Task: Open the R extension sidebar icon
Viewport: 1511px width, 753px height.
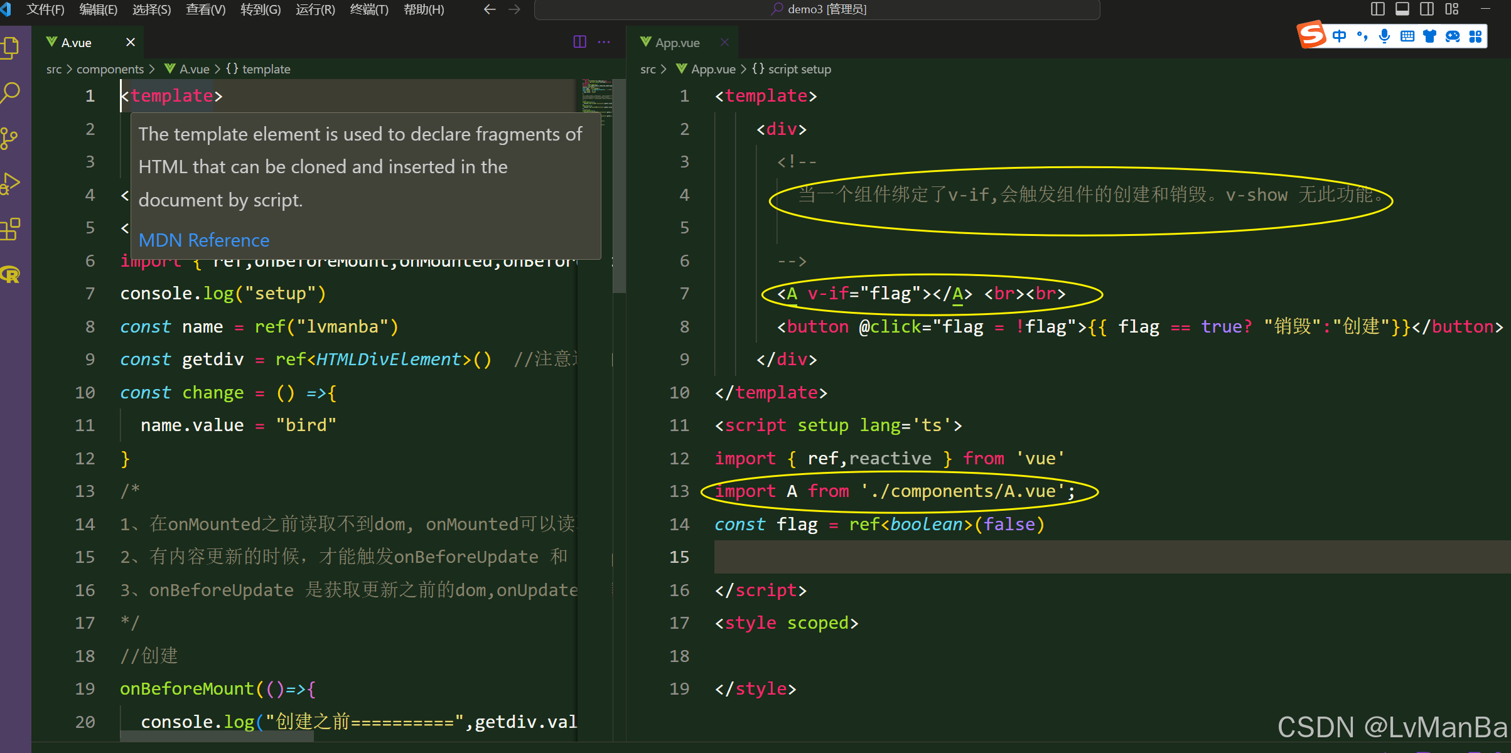Action: (11, 274)
